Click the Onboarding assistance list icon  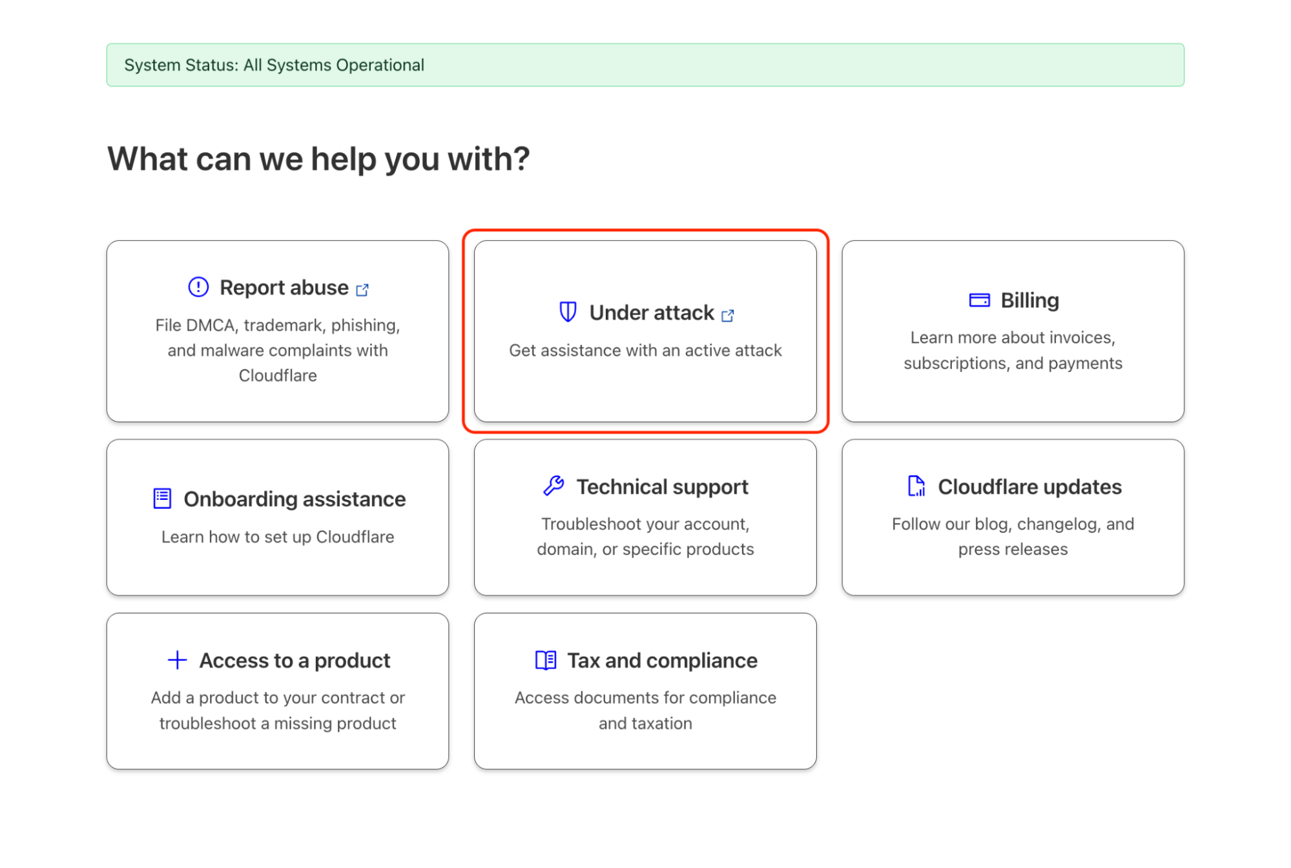162,499
